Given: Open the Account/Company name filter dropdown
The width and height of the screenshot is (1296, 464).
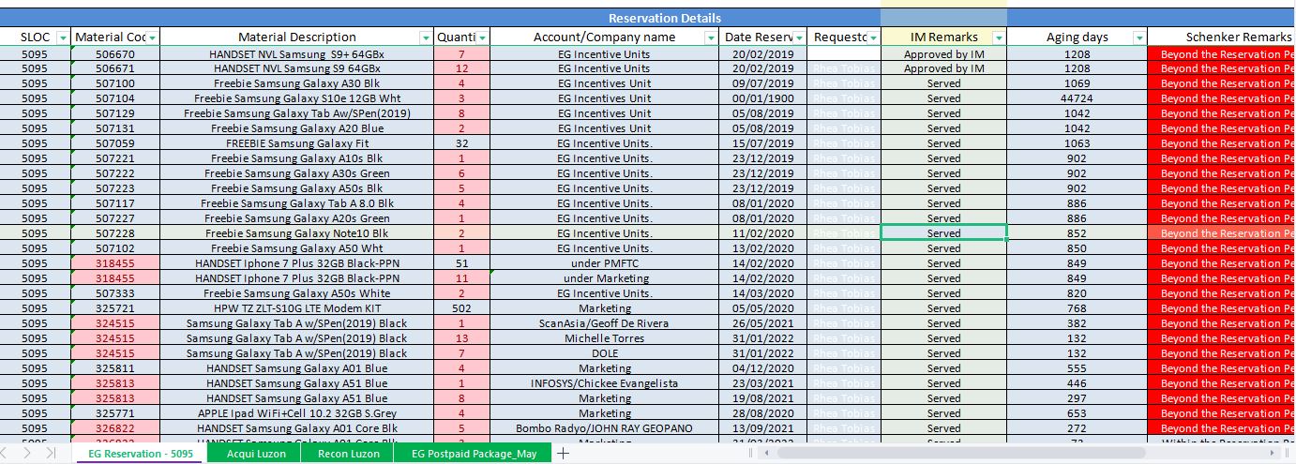Looking at the screenshot, I should (x=712, y=37).
